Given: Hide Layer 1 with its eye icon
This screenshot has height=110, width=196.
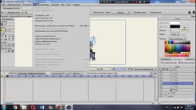Looking at the screenshot, I should coord(161,96).
